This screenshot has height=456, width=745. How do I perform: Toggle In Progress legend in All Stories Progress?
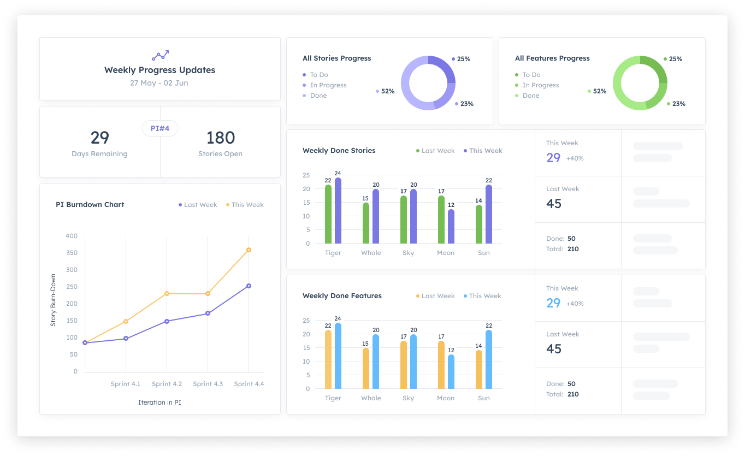point(324,85)
